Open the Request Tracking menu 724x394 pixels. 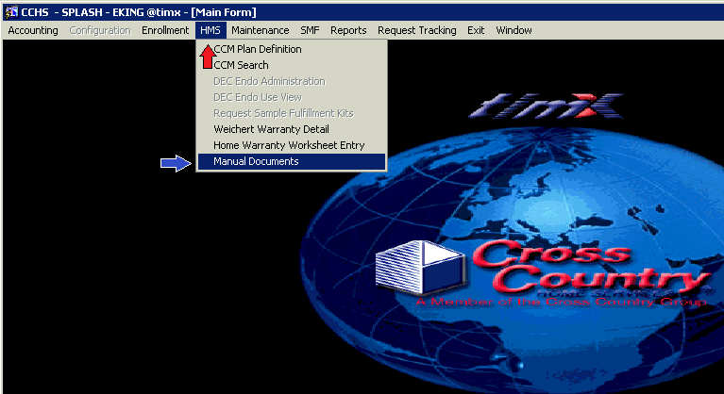[x=417, y=30]
